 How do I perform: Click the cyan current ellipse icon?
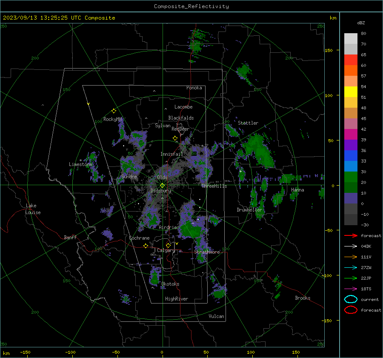[351, 299]
